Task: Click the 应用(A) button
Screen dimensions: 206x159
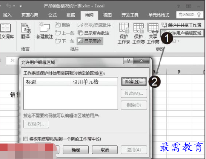Action: coord(134,150)
